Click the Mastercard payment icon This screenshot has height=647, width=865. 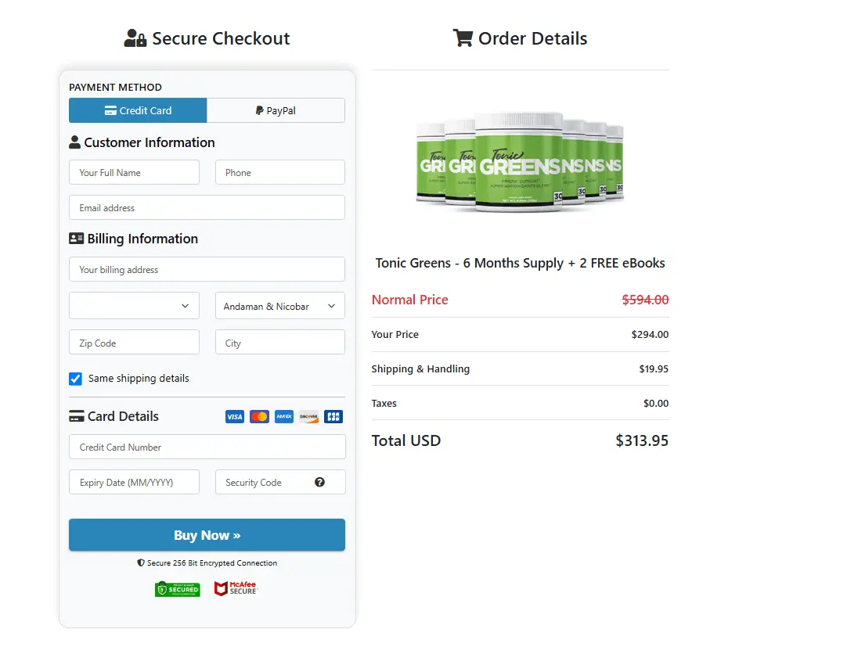click(x=259, y=416)
